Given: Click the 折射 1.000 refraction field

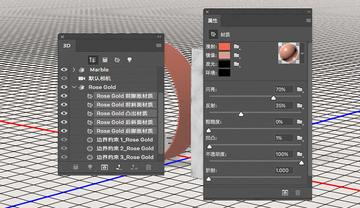Looking at the screenshot, I should (284, 170).
